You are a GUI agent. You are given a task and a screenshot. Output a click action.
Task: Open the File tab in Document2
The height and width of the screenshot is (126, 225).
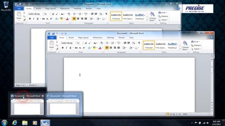[52, 37]
